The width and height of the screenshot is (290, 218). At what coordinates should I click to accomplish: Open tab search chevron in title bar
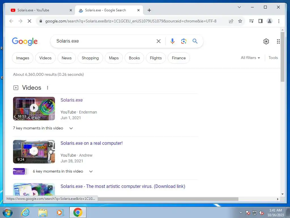[239, 7]
